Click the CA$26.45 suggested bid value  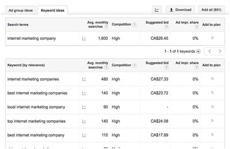click(159, 38)
